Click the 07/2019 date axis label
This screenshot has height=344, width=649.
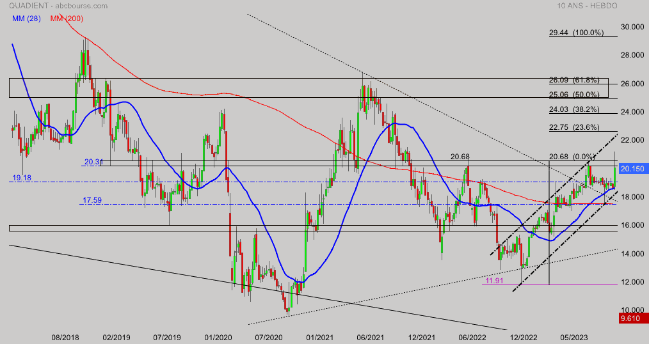pyautogui.click(x=167, y=338)
